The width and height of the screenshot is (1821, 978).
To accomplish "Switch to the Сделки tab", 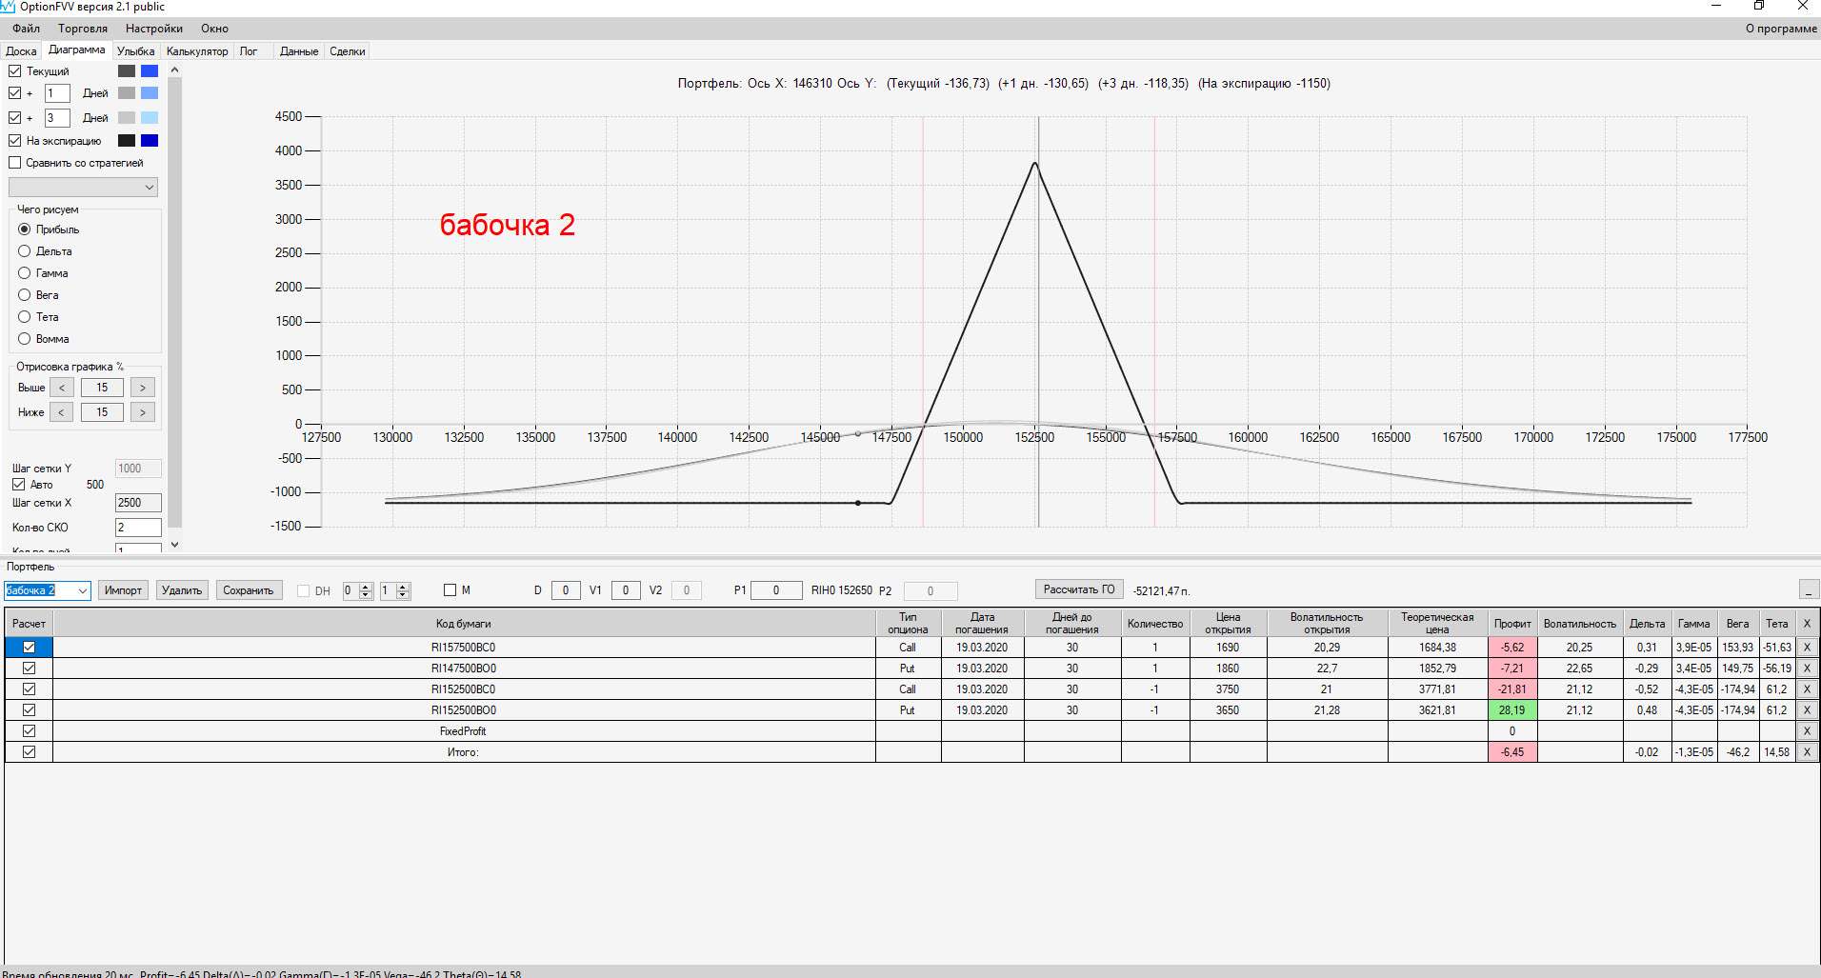I will tap(348, 51).
